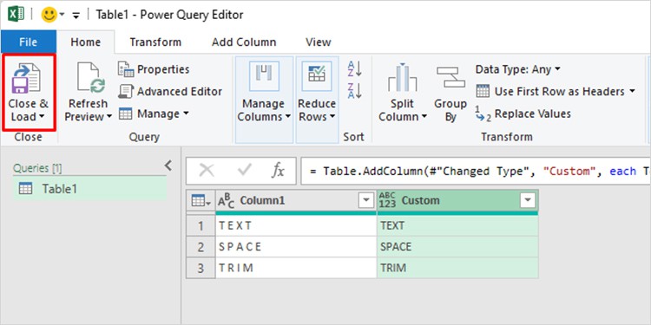
Task: Open the Close & Load dropdown arrow
Action: click(42, 117)
